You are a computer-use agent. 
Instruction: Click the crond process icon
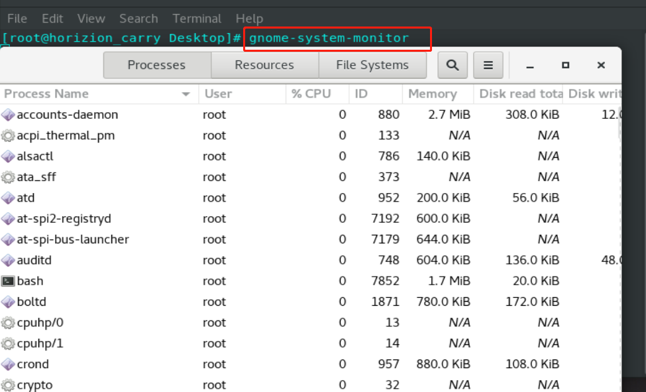(x=8, y=364)
